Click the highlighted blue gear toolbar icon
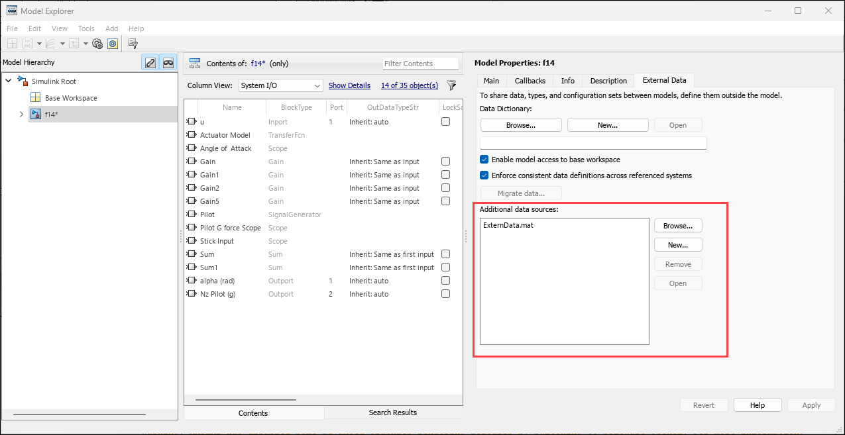The image size is (845, 435). pyautogui.click(x=113, y=44)
